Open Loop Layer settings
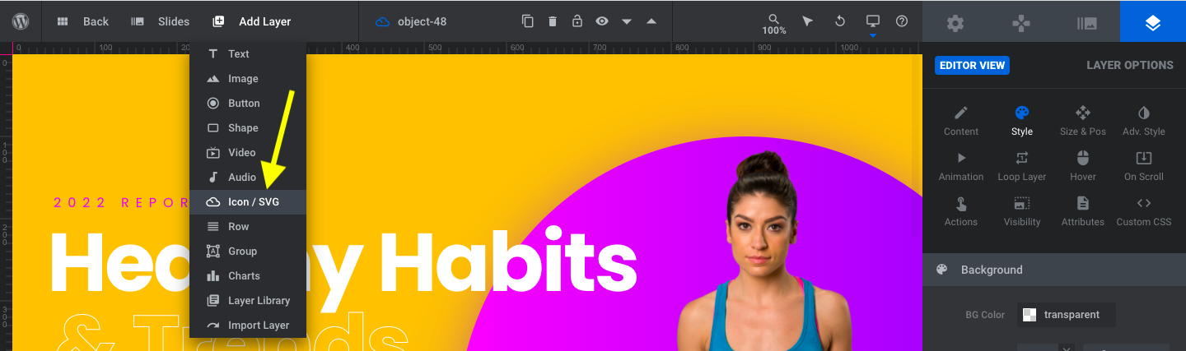This screenshot has height=351, width=1186. [x=1022, y=166]
